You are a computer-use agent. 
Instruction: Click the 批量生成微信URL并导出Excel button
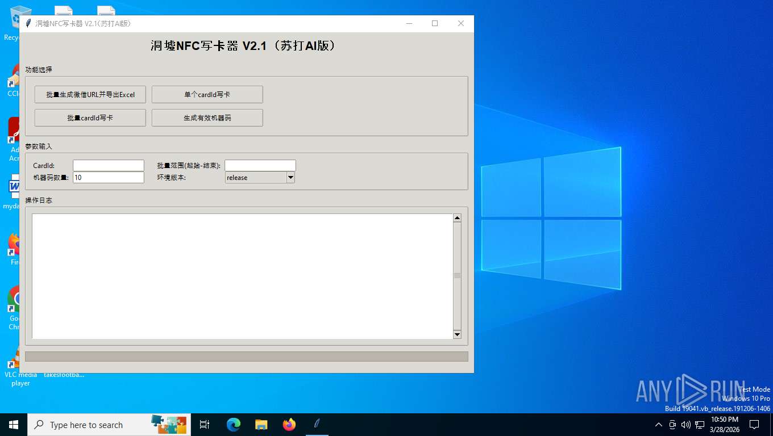[x=90, y=94]
